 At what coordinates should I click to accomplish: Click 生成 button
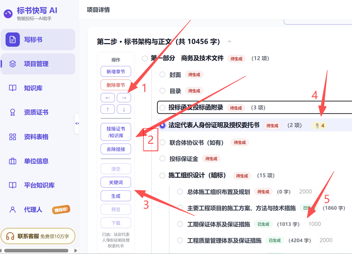116,196
